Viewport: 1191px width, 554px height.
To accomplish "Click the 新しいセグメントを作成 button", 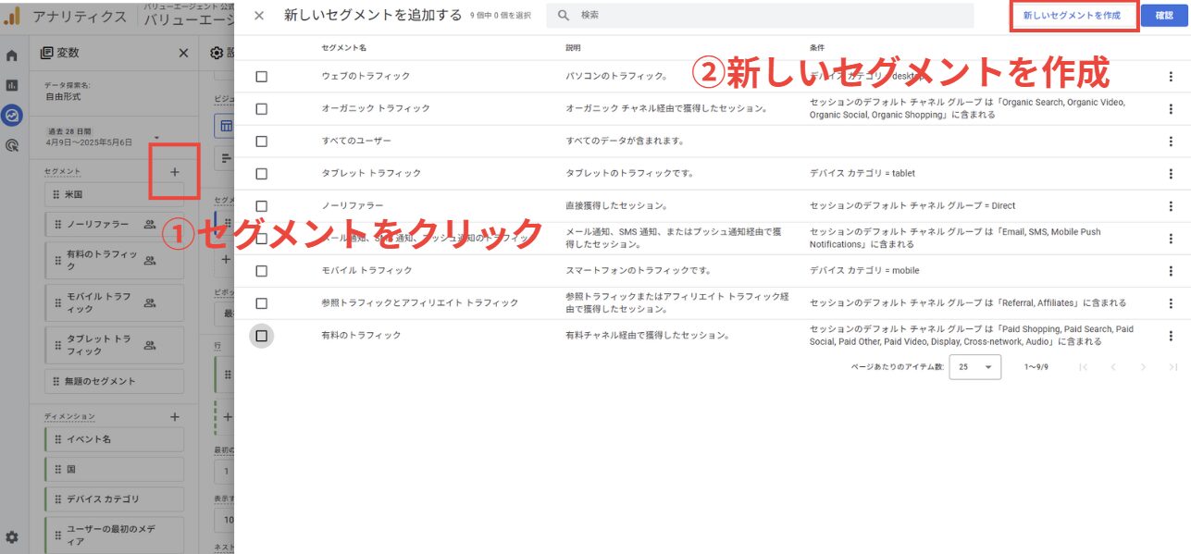I will pos(1073,16).
